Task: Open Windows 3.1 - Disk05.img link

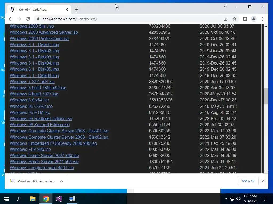Action: 34,69
